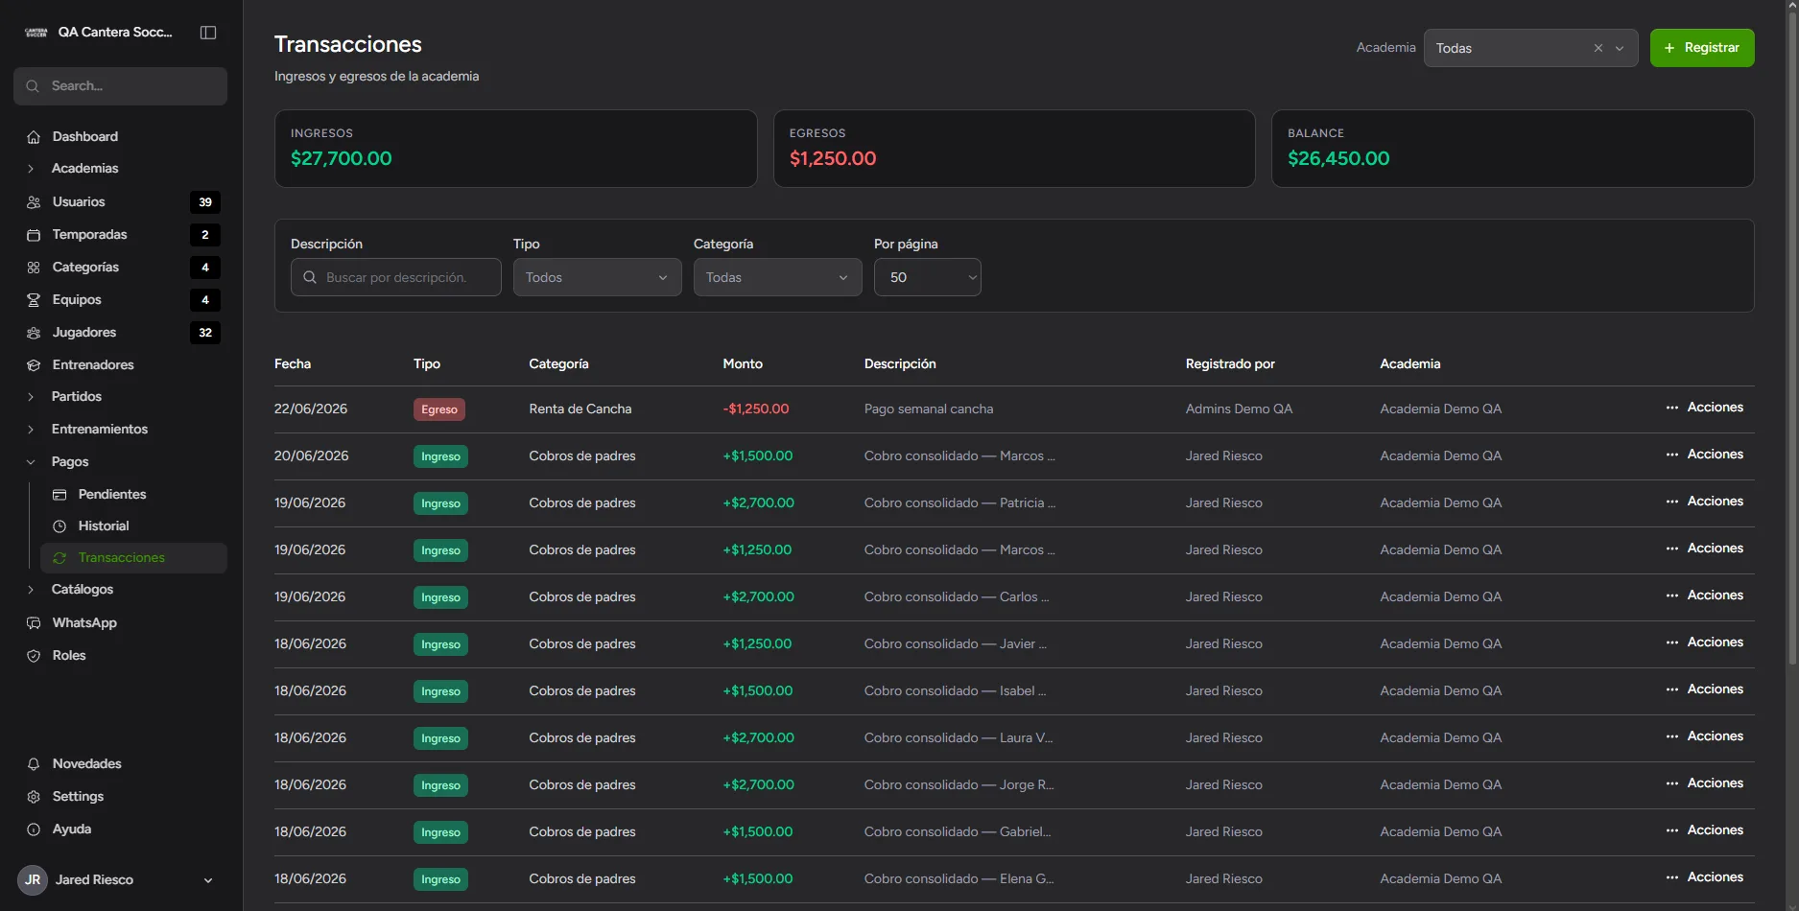
Task: Select the Equipos trophy icon
Action: pos(34,300)
